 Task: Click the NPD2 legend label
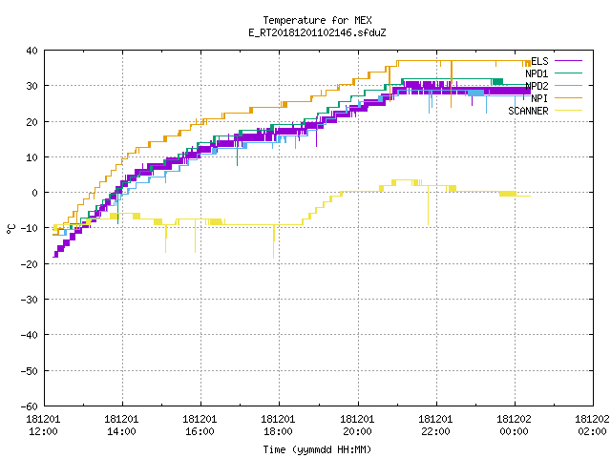pos(537,86)
